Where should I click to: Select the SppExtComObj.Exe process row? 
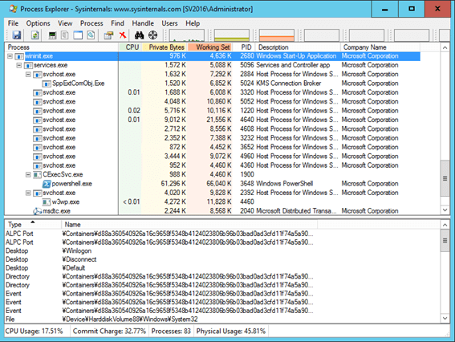tap(213, 83)
